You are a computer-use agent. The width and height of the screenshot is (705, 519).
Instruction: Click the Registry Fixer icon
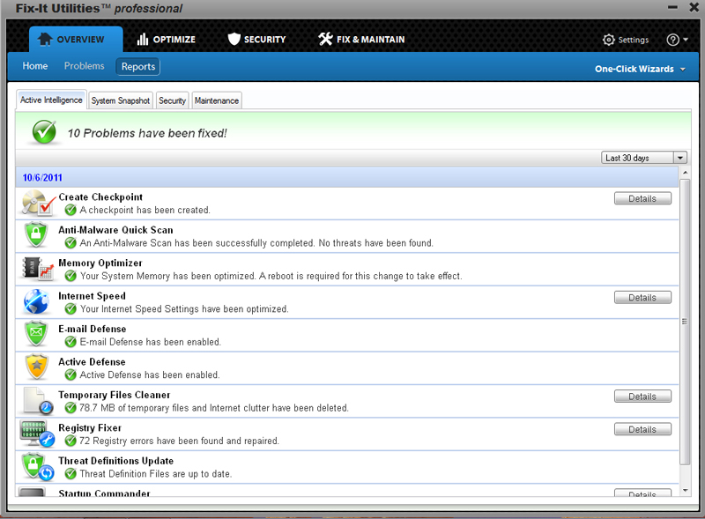point(37,434)
